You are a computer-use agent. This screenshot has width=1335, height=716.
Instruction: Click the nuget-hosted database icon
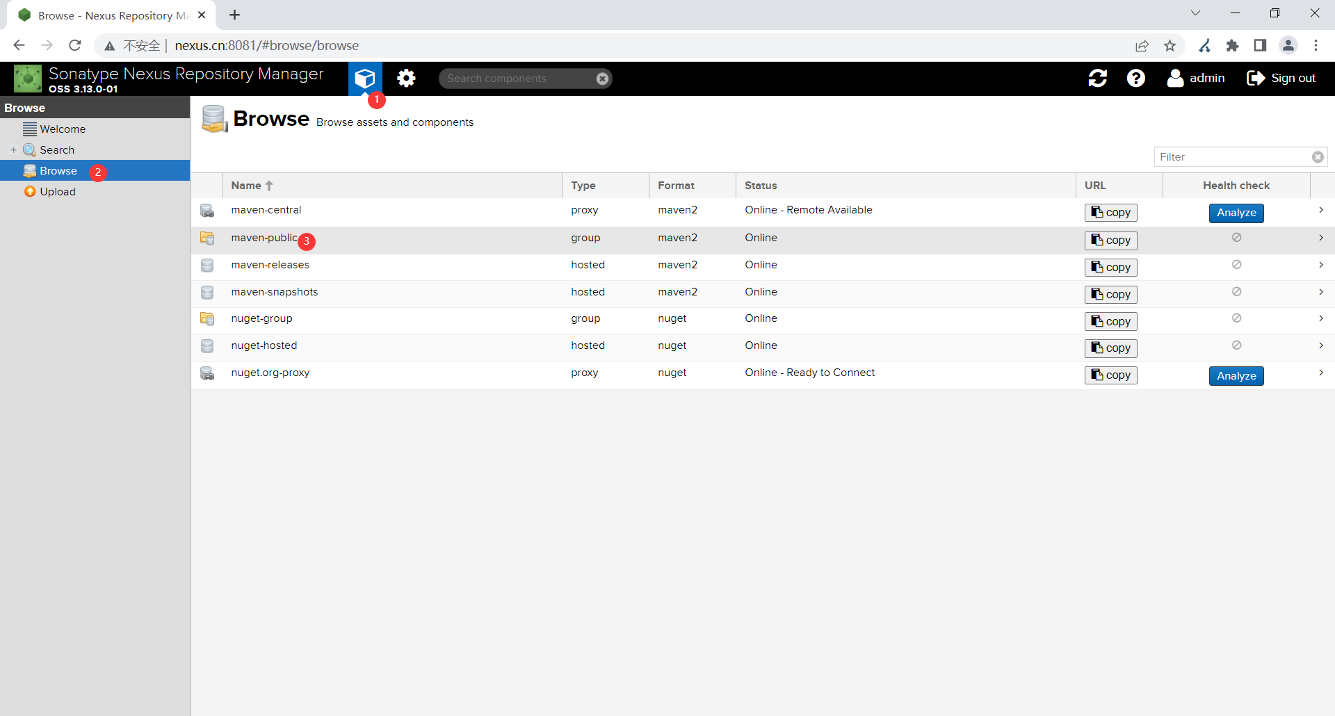tap(207, 346)
